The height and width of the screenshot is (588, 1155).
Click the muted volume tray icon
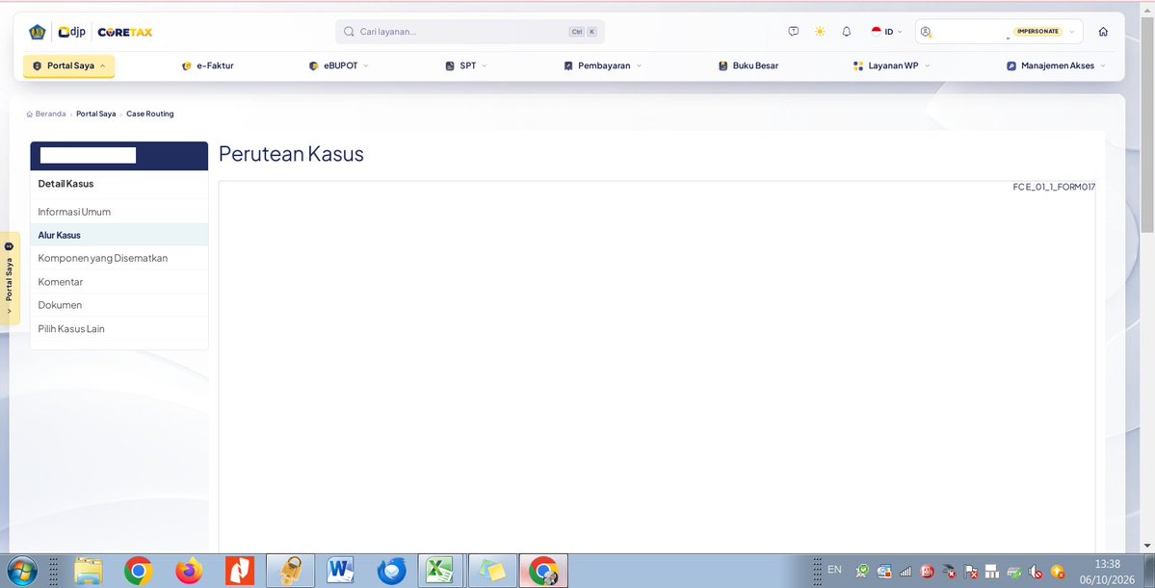point(1036,571)
